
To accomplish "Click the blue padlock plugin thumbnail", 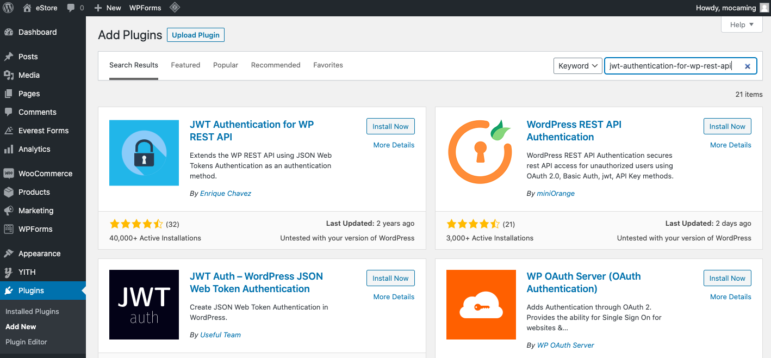I will (x=144, y=153).
